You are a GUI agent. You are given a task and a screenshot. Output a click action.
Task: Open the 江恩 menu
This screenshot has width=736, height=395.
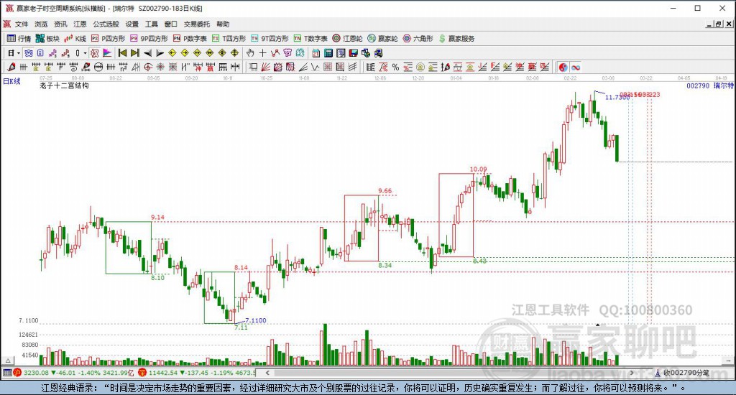(x=80, y=24)
